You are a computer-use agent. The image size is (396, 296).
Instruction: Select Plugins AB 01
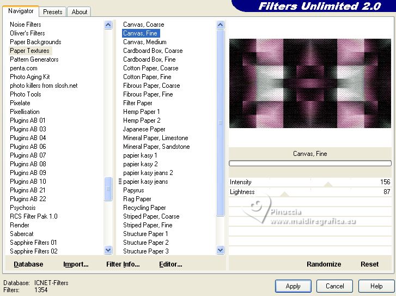pos(28,120)
